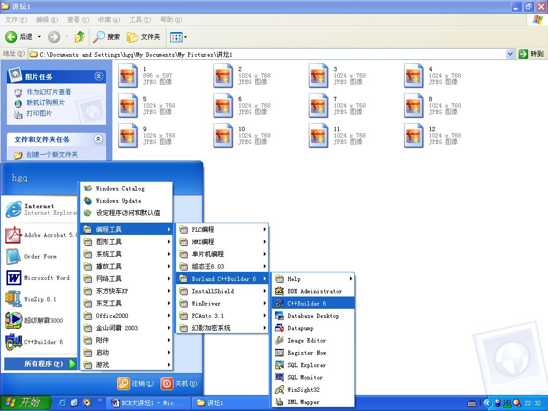Open WinSight32 tool
Image resolution: width=548 pixels, height=411 pixels.
tap(313, 390)
